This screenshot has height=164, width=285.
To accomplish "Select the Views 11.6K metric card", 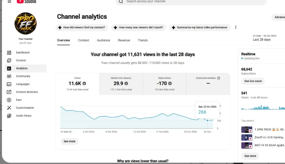I will [77, 84].
